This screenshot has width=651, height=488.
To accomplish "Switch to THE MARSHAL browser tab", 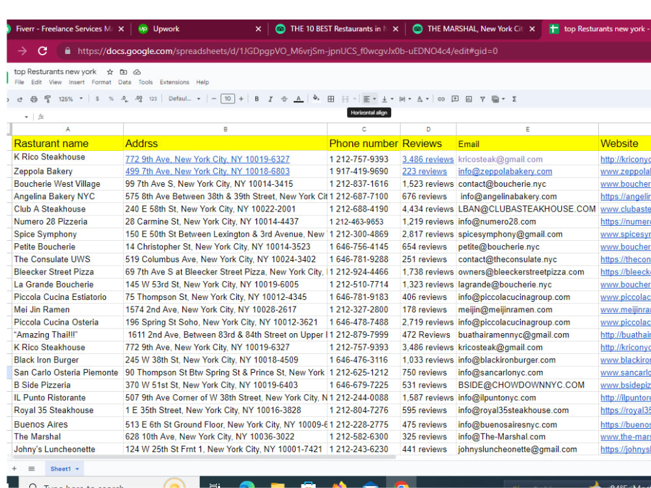I will coord(473,29).
